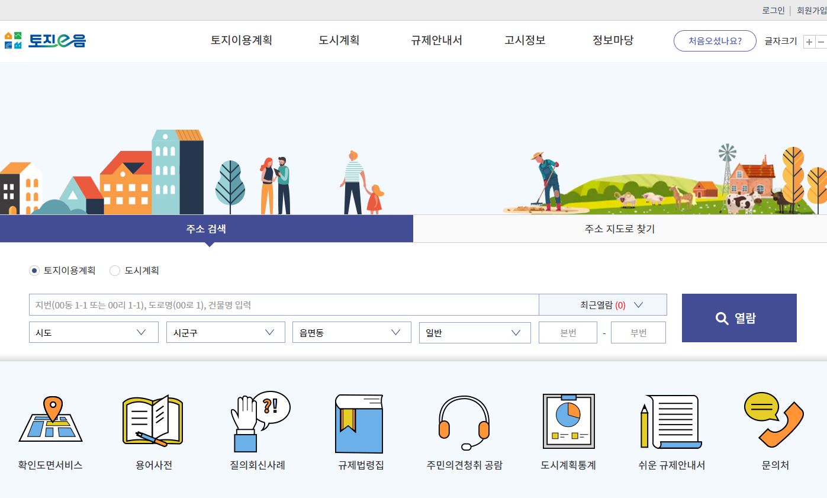Click the magnifier icon in 열람 button
Image resolution: width=827 pixels, height=498 pixels.
722,319
